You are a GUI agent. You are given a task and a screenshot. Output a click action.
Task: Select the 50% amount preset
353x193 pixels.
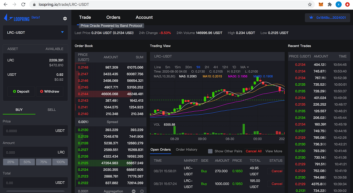[27, 162]
